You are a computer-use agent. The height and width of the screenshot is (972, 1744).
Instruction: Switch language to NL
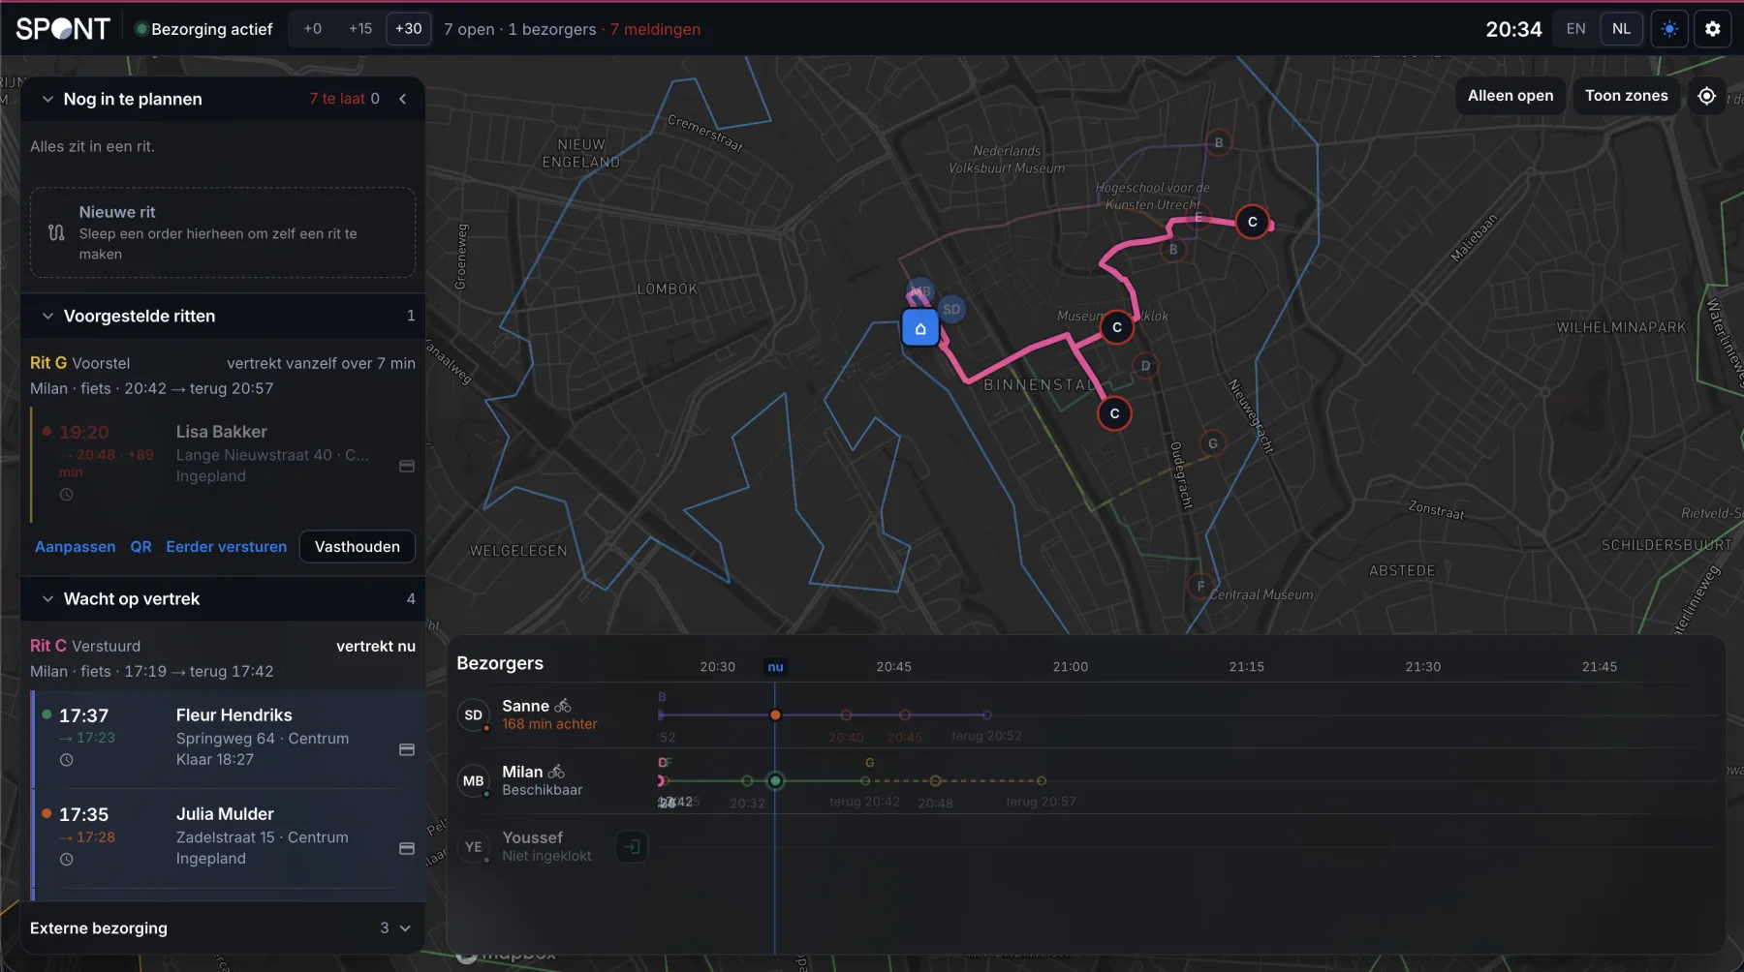coord(1621,29)
